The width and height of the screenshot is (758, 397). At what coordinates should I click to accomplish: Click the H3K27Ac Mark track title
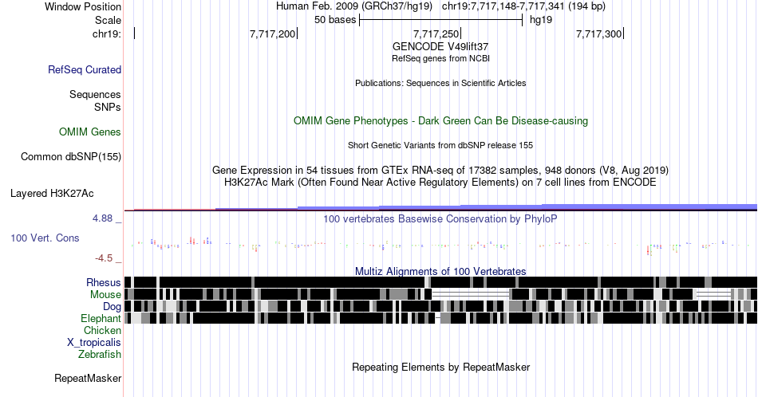pyautogui.click(x=440, y=182)
